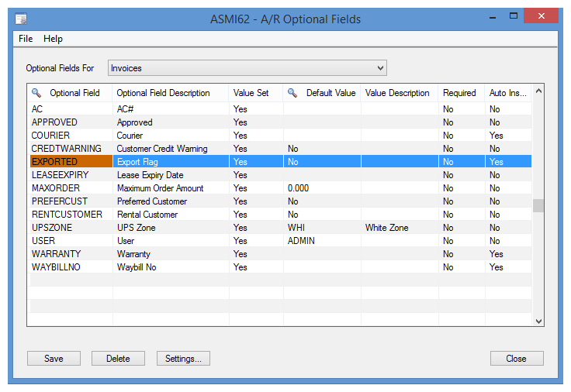Click the Delete button
The image size is (571, 392).
coord(118,359)
